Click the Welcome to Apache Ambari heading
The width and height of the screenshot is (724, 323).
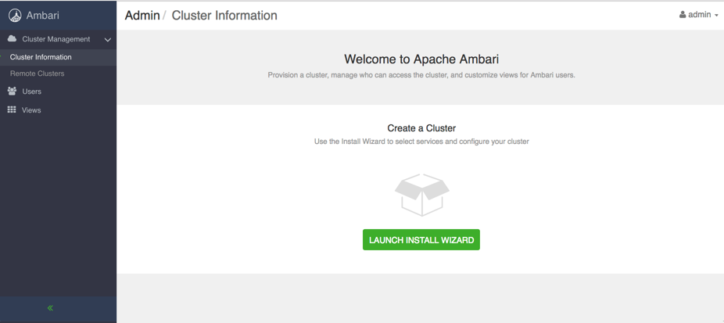tap(421, 59)
